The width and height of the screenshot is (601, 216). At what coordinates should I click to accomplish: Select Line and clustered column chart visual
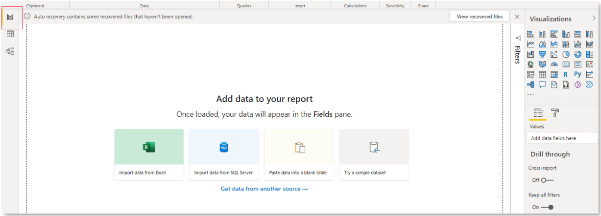click(577, 44)
